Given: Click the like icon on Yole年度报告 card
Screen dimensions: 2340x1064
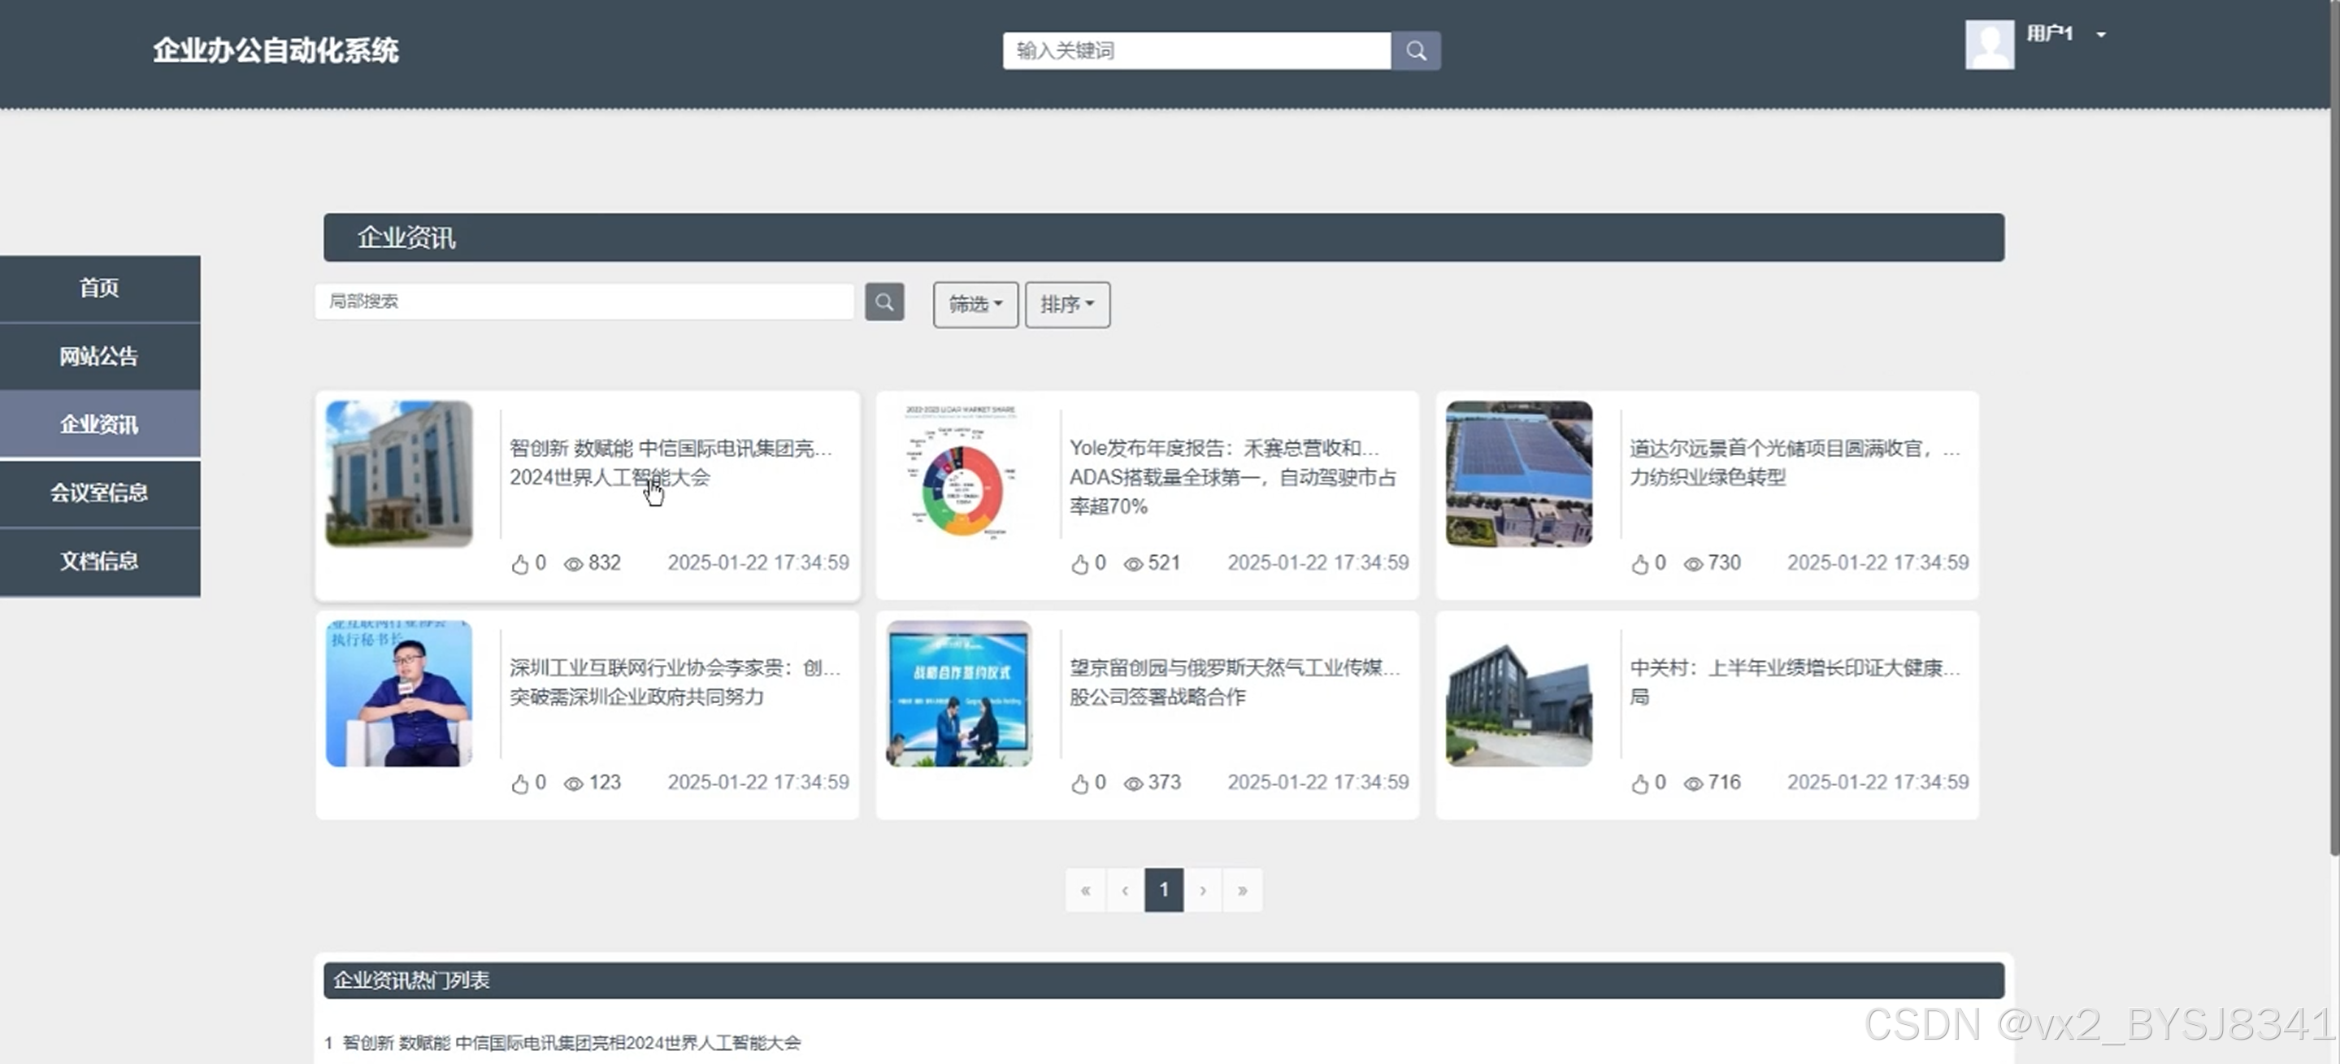Looking at the screenshot, I should click(1079, 564).
